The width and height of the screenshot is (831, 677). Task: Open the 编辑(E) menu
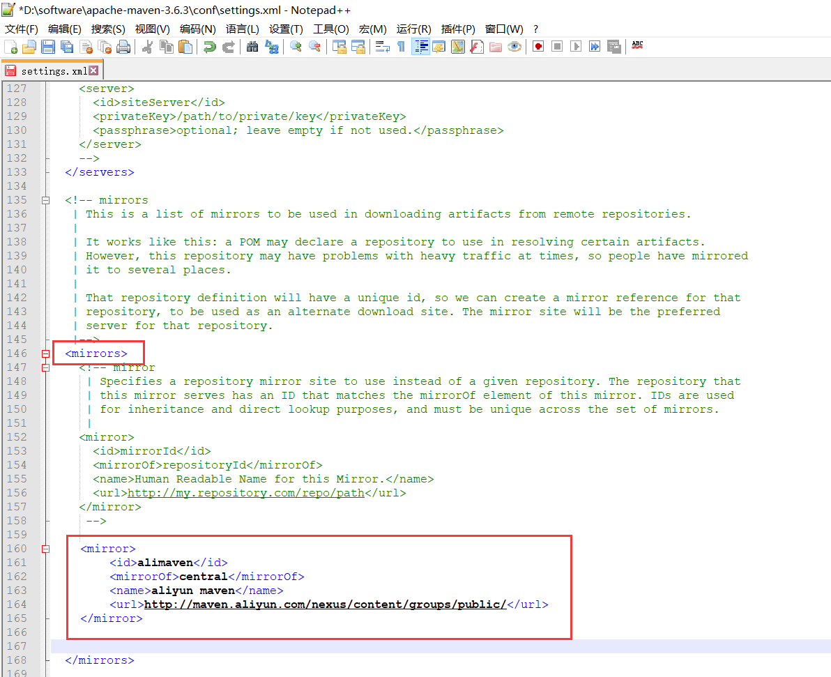[65, 29]
